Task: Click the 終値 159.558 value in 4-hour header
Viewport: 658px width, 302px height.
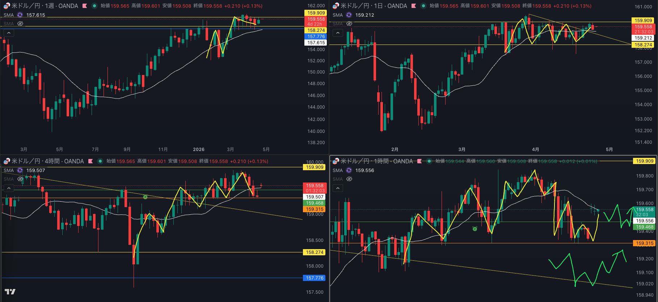Action: pyautogui.click(x=214, y=161)
